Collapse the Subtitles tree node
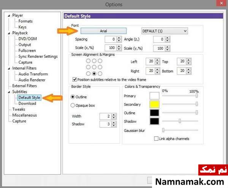The height and width of the screenshot is (188, 228). click(x=9, y=92)
